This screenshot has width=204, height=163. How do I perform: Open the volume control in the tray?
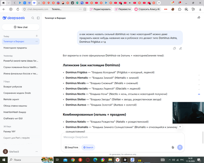173,160
